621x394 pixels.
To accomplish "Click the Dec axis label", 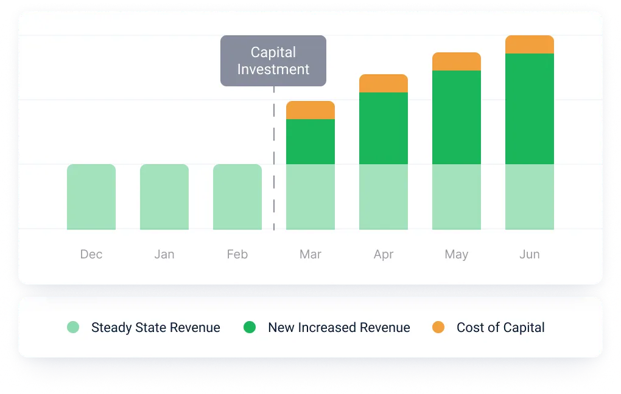I will pyautogui.click(x=91, y=254).
